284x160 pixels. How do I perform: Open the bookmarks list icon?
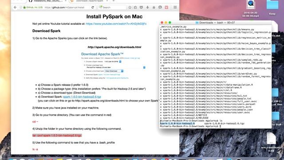[135, 8]
